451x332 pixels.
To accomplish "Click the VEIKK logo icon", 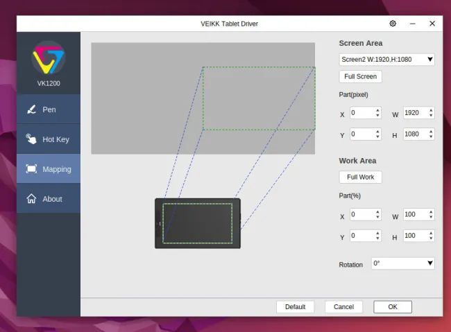I will (x=49, y=58).
